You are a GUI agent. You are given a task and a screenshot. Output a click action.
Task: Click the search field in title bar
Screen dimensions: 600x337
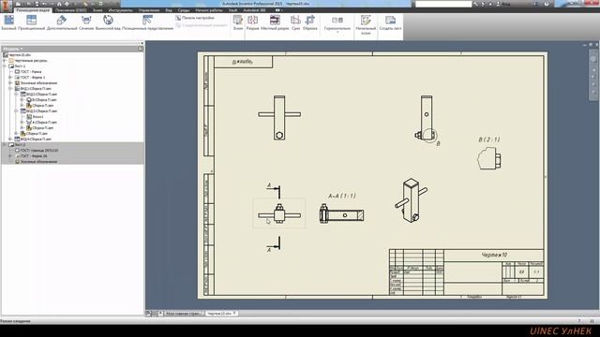[443, 4]
